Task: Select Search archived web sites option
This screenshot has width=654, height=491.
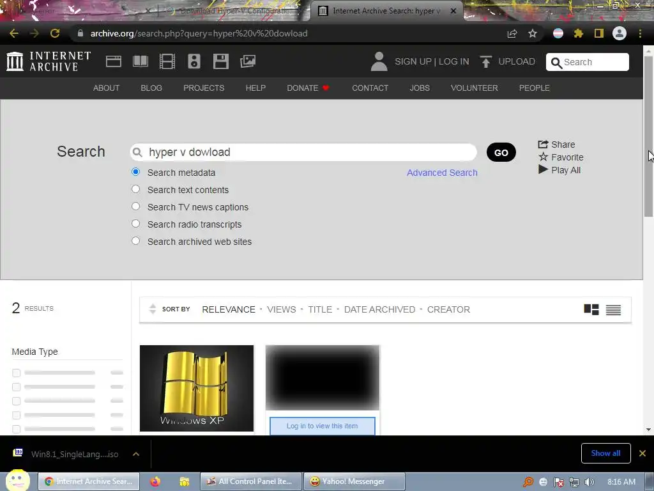Action: (135, 241)
